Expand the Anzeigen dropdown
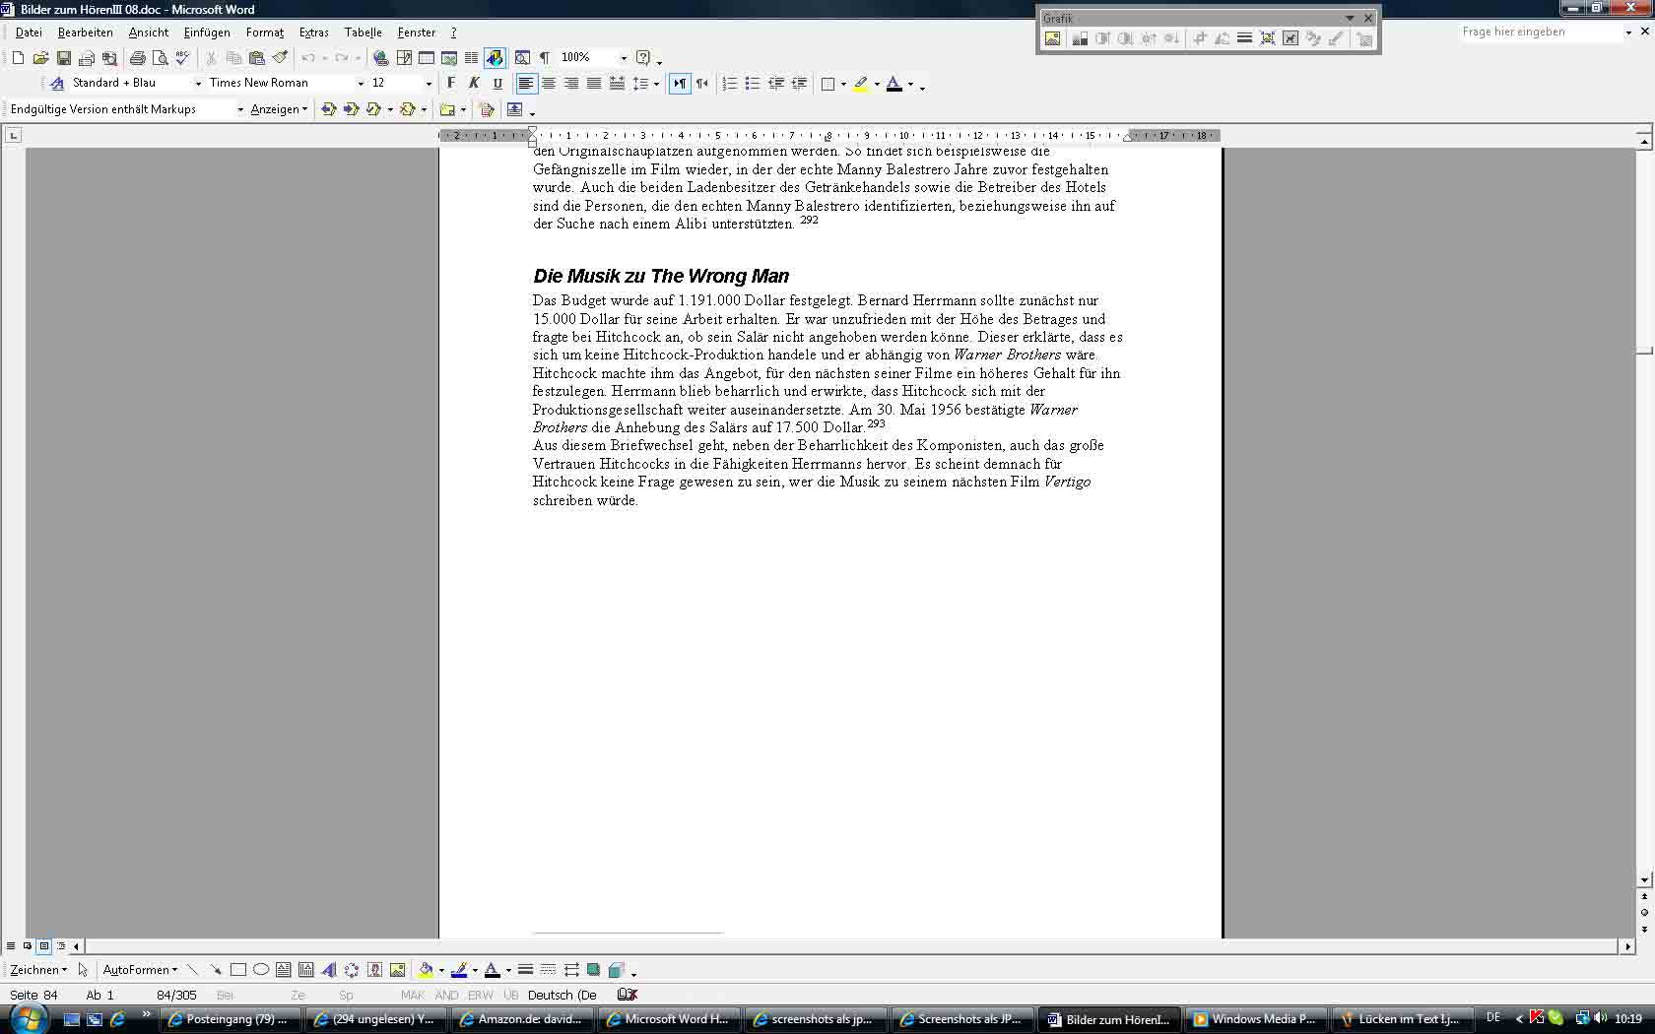The height and width of the screenshot is (1034, 1655). [279, 109]
